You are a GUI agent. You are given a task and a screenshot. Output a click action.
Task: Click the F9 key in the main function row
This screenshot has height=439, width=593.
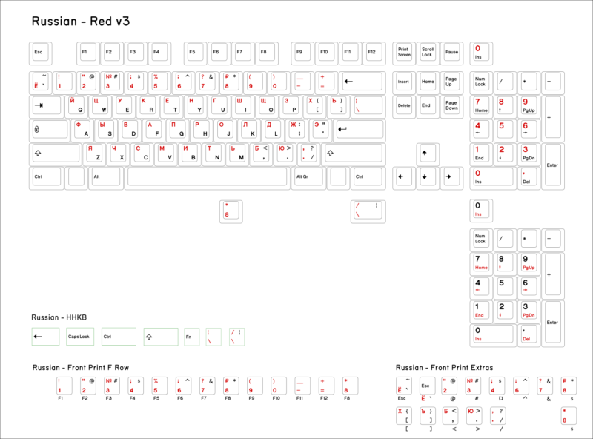pyautogui.click(x=302, y=53)
